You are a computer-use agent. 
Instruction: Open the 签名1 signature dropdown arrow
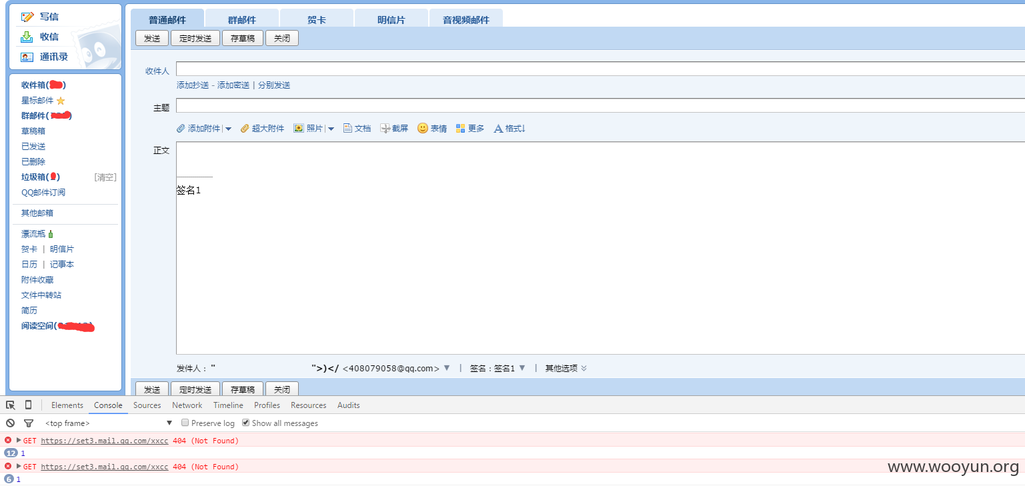522,368
